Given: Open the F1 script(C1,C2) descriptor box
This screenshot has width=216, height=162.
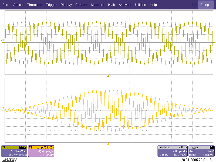Looking at the screenshot, I should tap(41, 151).
